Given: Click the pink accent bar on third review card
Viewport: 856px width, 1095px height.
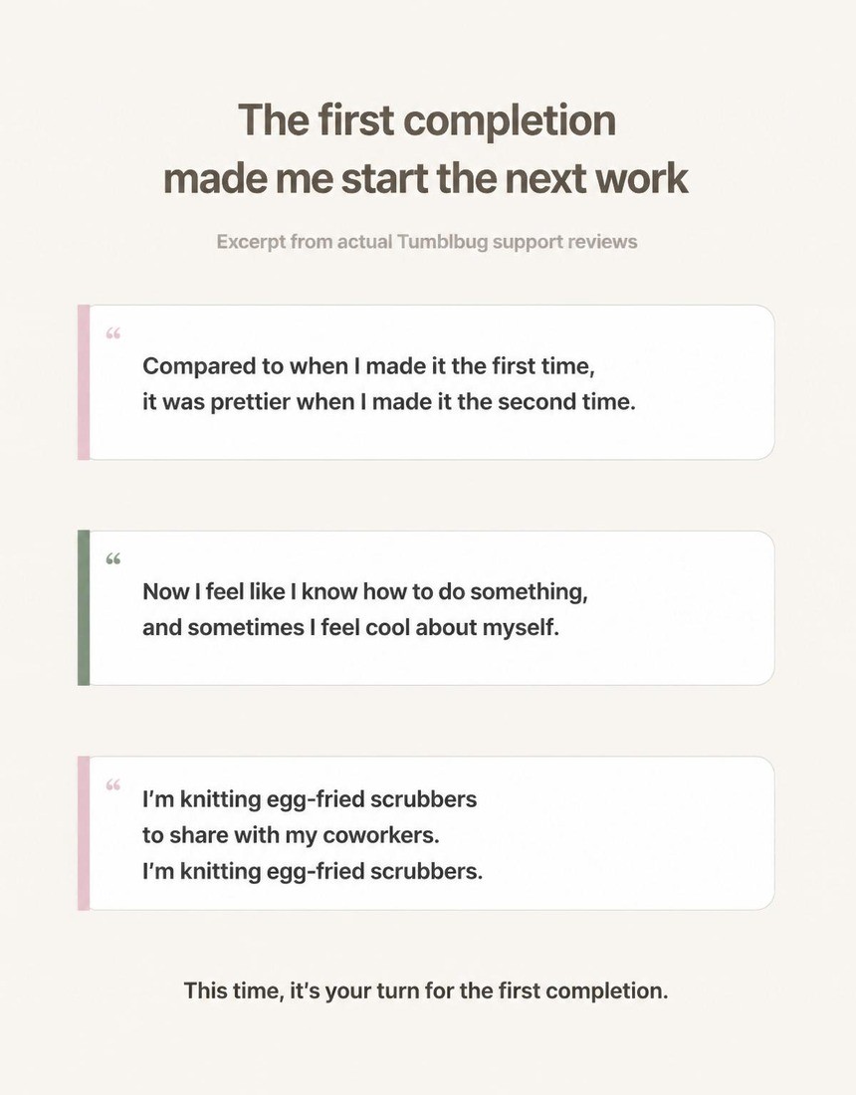Looking at the screenshot, I should (84, 833).
